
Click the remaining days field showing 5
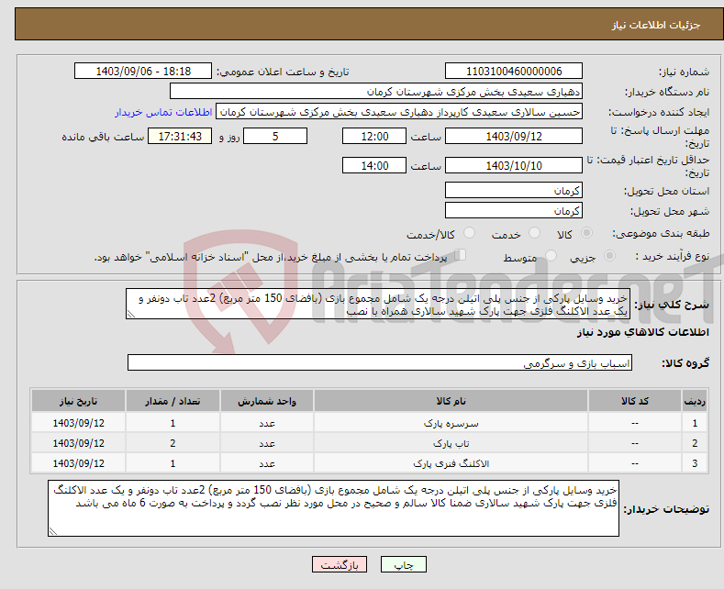pyautogui.click(x=275, y=136)
